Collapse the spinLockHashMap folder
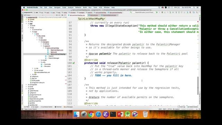Viewport: 222px width, 125px height. pos(44,48)
